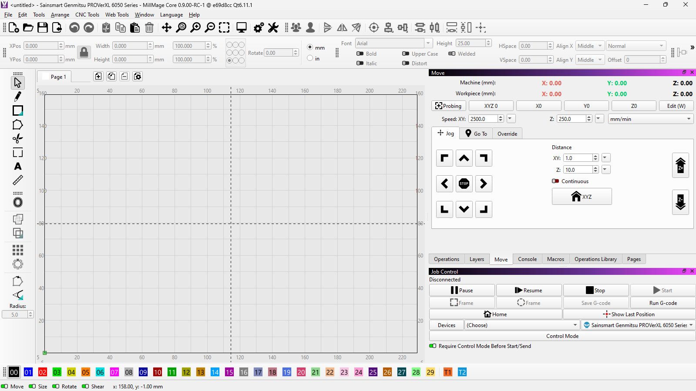Open Device Settings wrench-screwdriver icon
Image resolution: width=696 pixels, height=391 pixels.
point(273,28)
